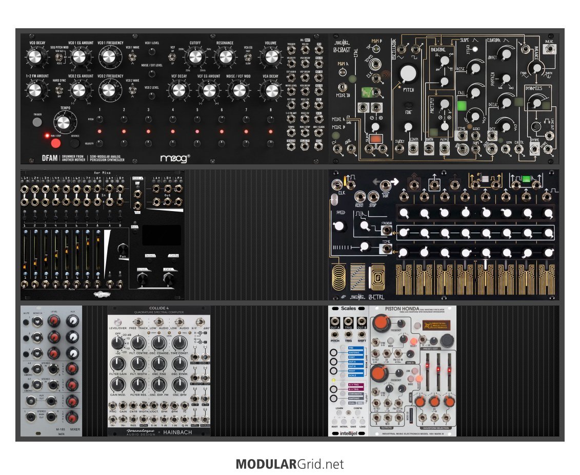Flip the channel 1 Mute switch on Xer Mixa
The image size is (580, 475).
pyautogui.click(x=25, y=284)
